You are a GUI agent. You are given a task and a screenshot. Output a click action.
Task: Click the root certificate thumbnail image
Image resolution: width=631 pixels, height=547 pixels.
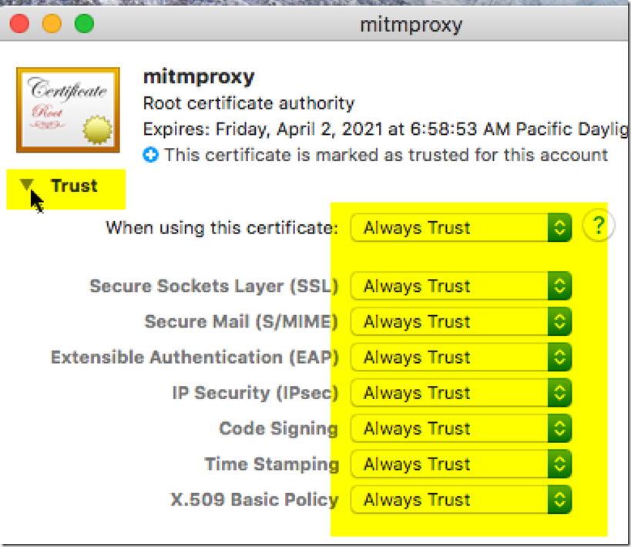coord(68,110)
